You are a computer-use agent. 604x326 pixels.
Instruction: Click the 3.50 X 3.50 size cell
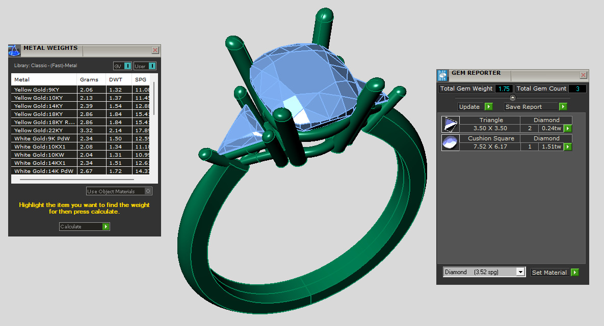pyautogui.click(x=490, y=128)
